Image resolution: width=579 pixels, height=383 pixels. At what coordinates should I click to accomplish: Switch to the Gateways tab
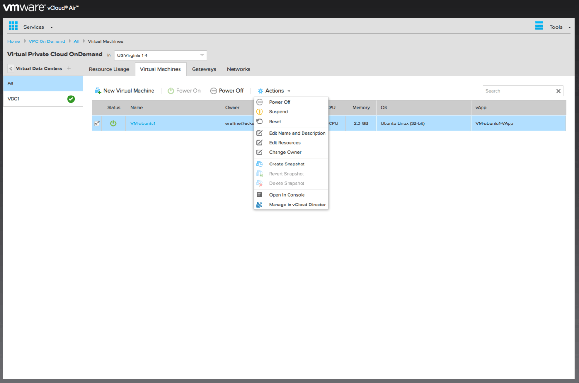click(204, 69)
